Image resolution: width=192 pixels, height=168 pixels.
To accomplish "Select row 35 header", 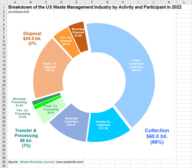I will pyautogui.click(x=4, y=146).
